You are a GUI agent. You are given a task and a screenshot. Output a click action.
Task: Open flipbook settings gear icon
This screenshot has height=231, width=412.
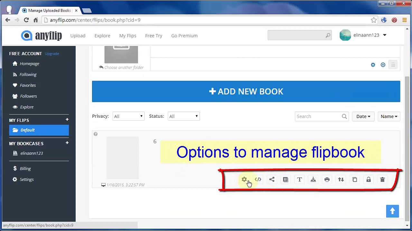[x=244, y=180]
